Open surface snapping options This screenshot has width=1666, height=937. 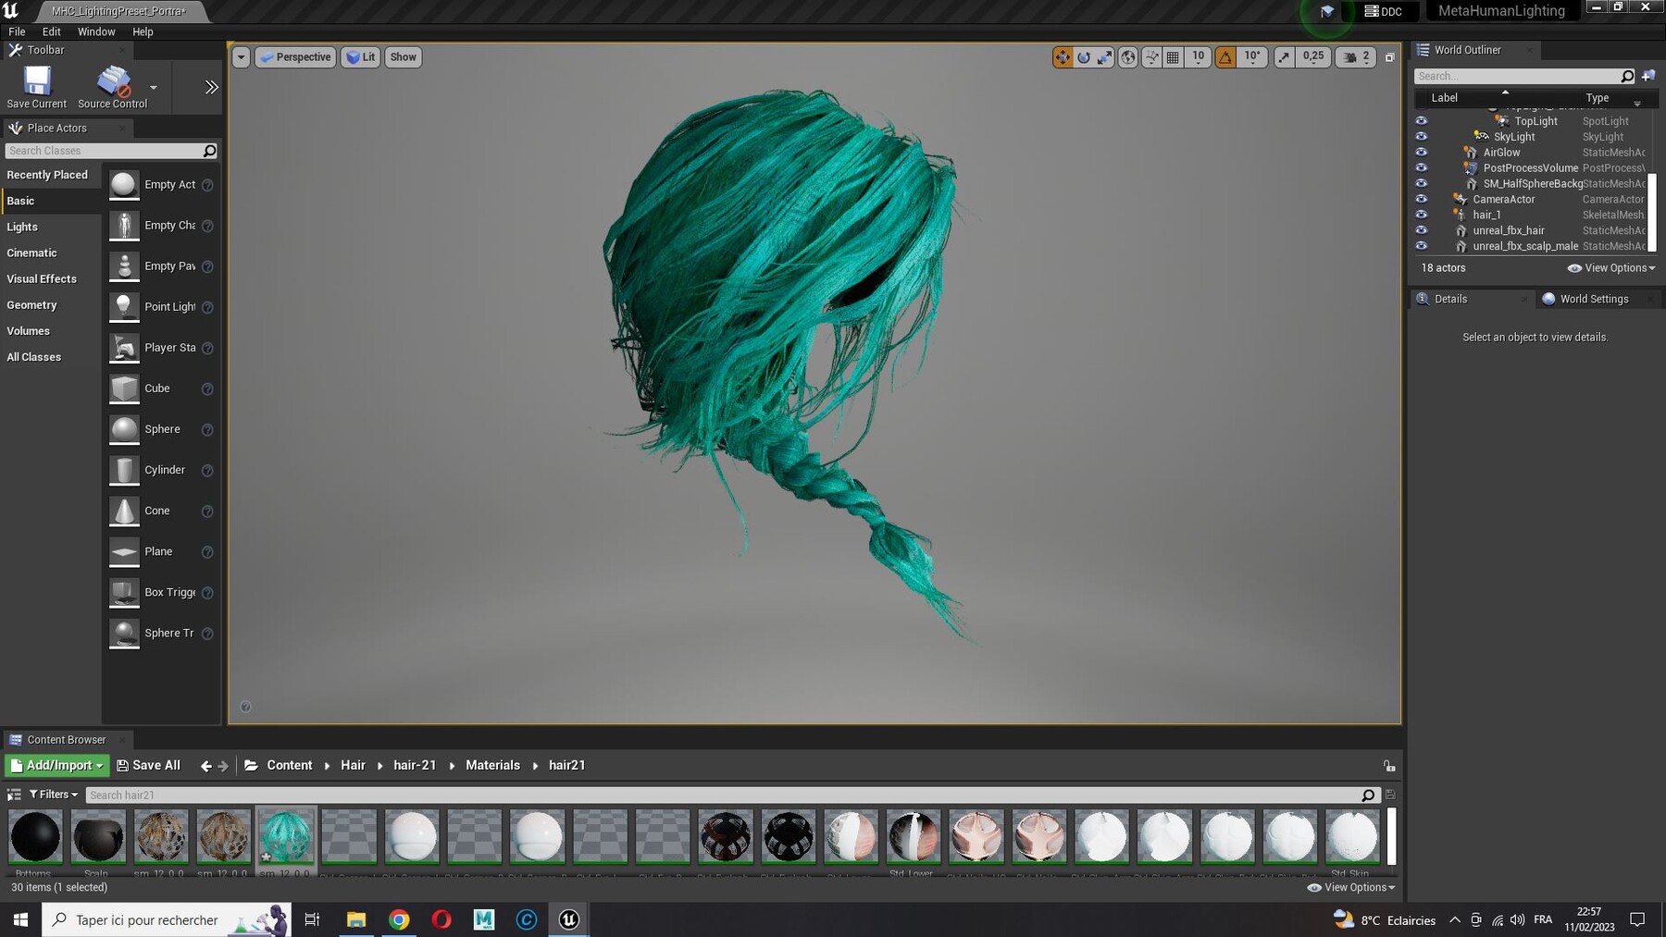[x=1151, y=57]
